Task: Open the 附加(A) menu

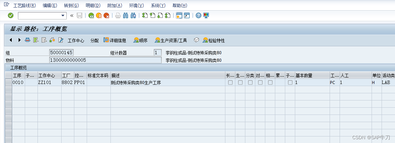Action: (x=115, y=5)
